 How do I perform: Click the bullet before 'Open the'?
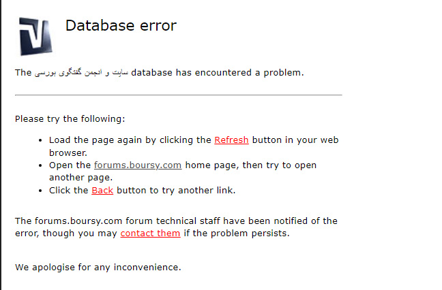click(x=40, y=165)
